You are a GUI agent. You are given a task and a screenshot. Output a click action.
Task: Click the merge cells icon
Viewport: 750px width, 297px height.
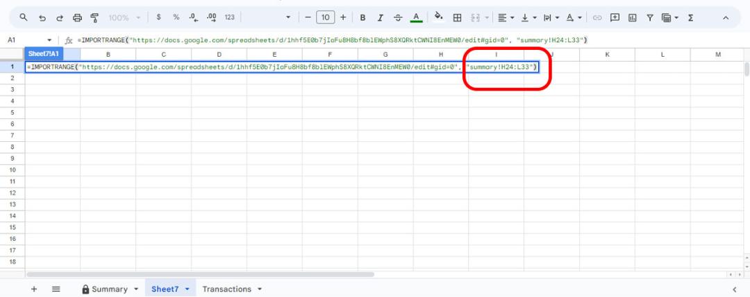[x=475, y=17]
